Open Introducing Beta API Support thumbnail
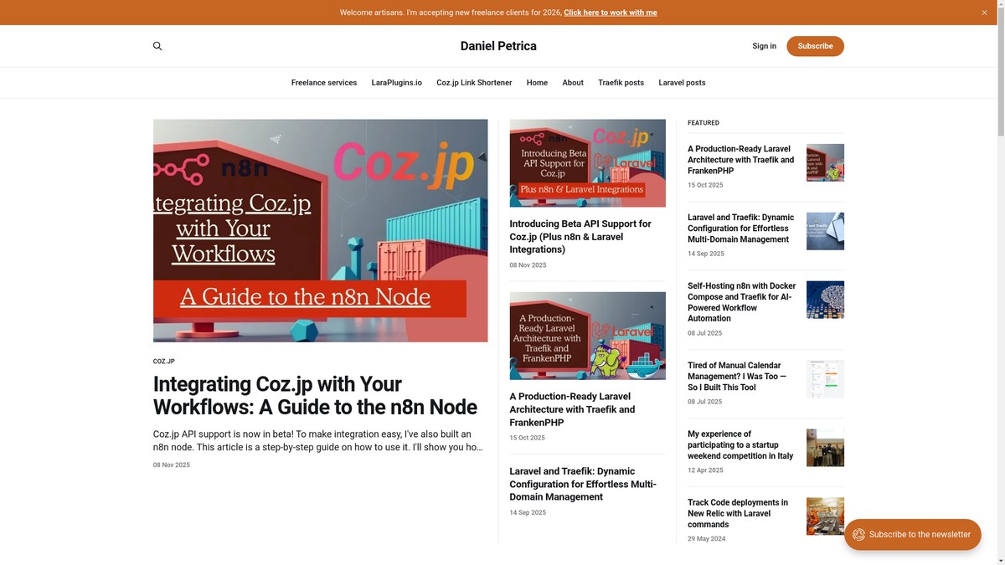Screen dimensions: 1005x565 pos(587,163)
